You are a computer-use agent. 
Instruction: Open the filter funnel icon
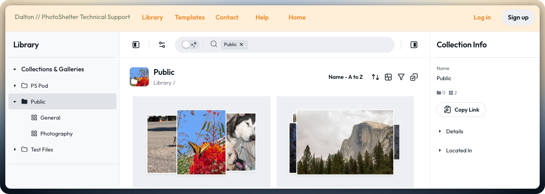(x=401, y=77)
